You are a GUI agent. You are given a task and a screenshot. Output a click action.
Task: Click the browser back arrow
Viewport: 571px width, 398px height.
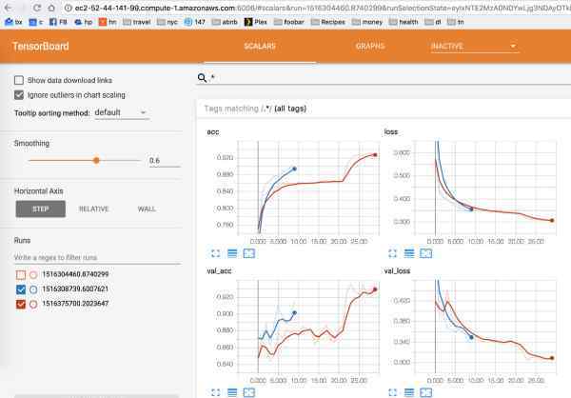pyautogui.click(x=8, y=8)
